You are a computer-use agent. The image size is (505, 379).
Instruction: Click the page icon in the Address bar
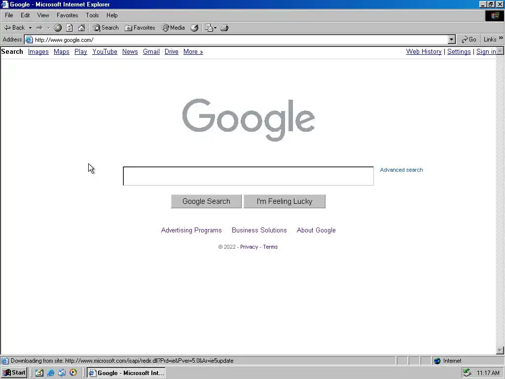click(29, 39)
